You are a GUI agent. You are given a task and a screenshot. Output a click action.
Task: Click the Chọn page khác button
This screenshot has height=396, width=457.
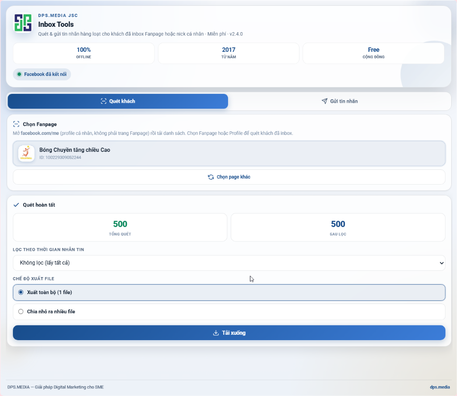pyautogui.click(x=229, y=177)
